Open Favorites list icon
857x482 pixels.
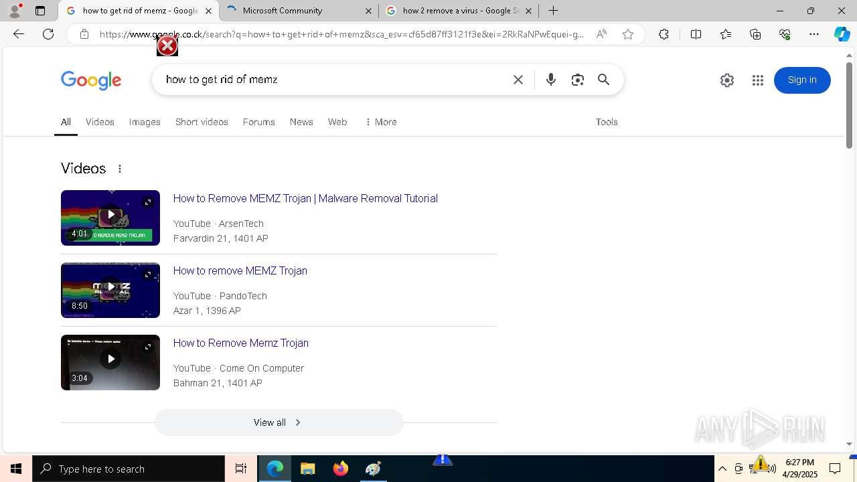(x=726, y=34)
